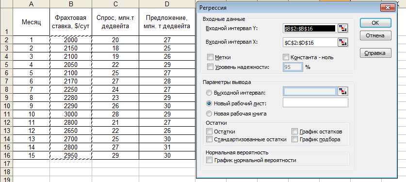Click the Входной интервал X field
The width and height of the screenshot is (406, 182).
[309, 43]
